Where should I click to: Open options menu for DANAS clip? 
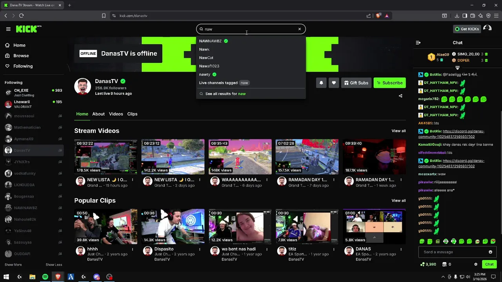point(401,249)
